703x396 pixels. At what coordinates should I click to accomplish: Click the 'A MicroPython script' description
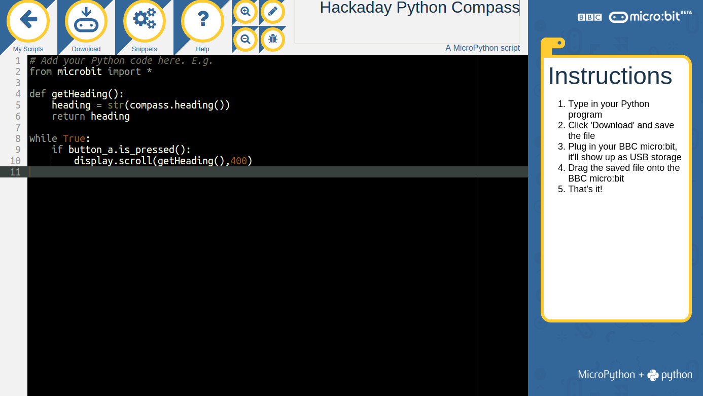click(x=482, y=48)
